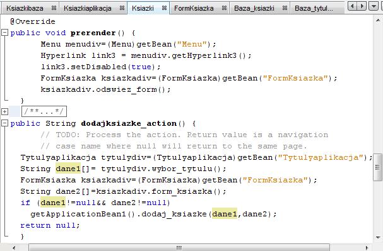
Task: Click wybor_tytulu() method call
Action: pos(187,169)
